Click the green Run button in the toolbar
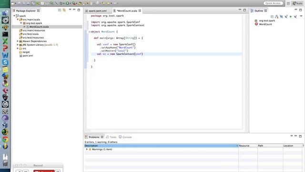Viewport: 305px width, 172px height. pos(67,3)
